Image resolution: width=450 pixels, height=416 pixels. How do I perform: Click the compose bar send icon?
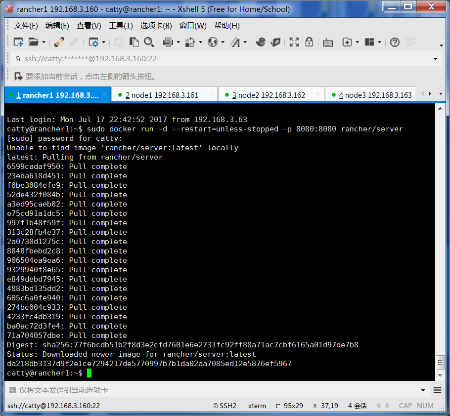(x=12, y=390)
